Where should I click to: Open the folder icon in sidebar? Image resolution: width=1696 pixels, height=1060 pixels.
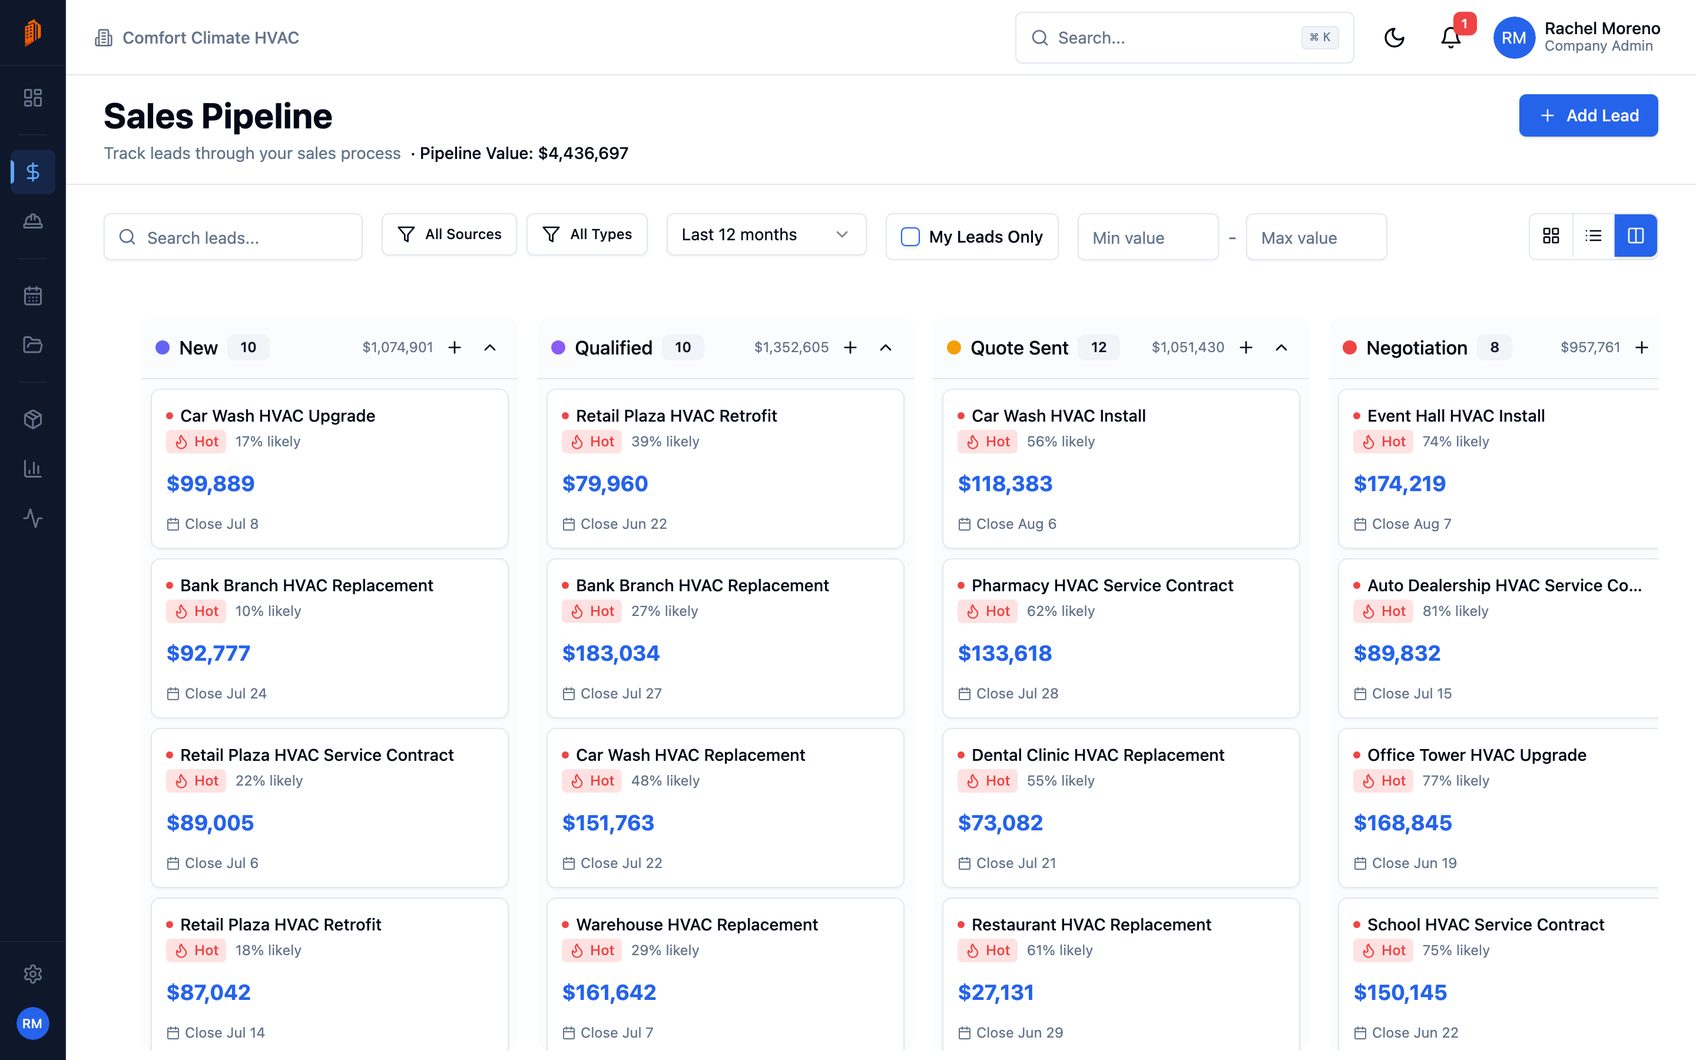[x=33, y=345]
